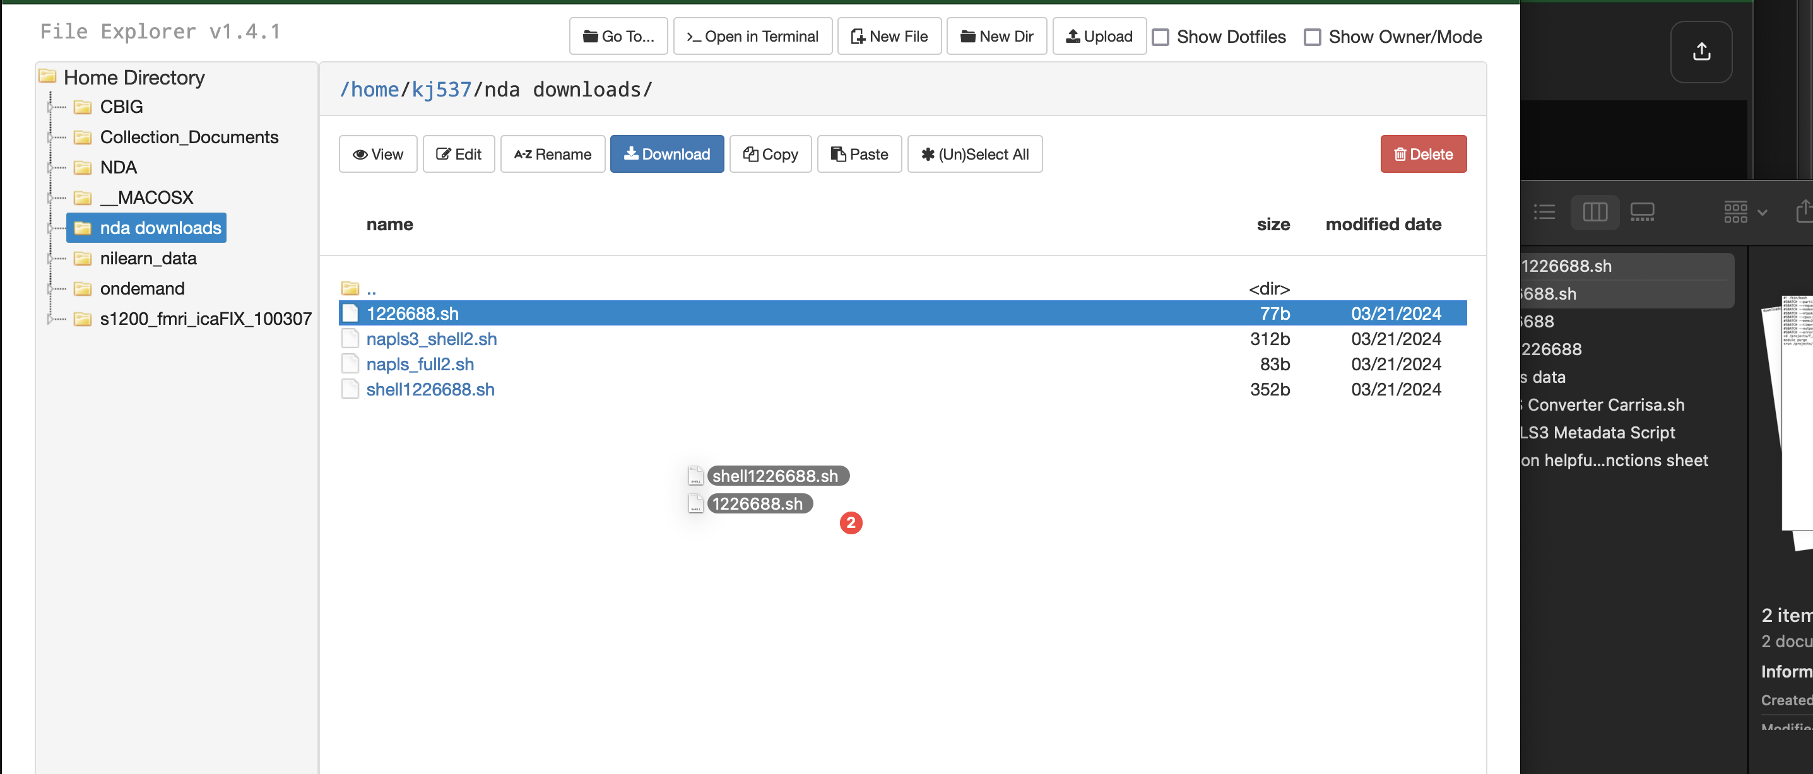Click the Delete trash button

1422,154
